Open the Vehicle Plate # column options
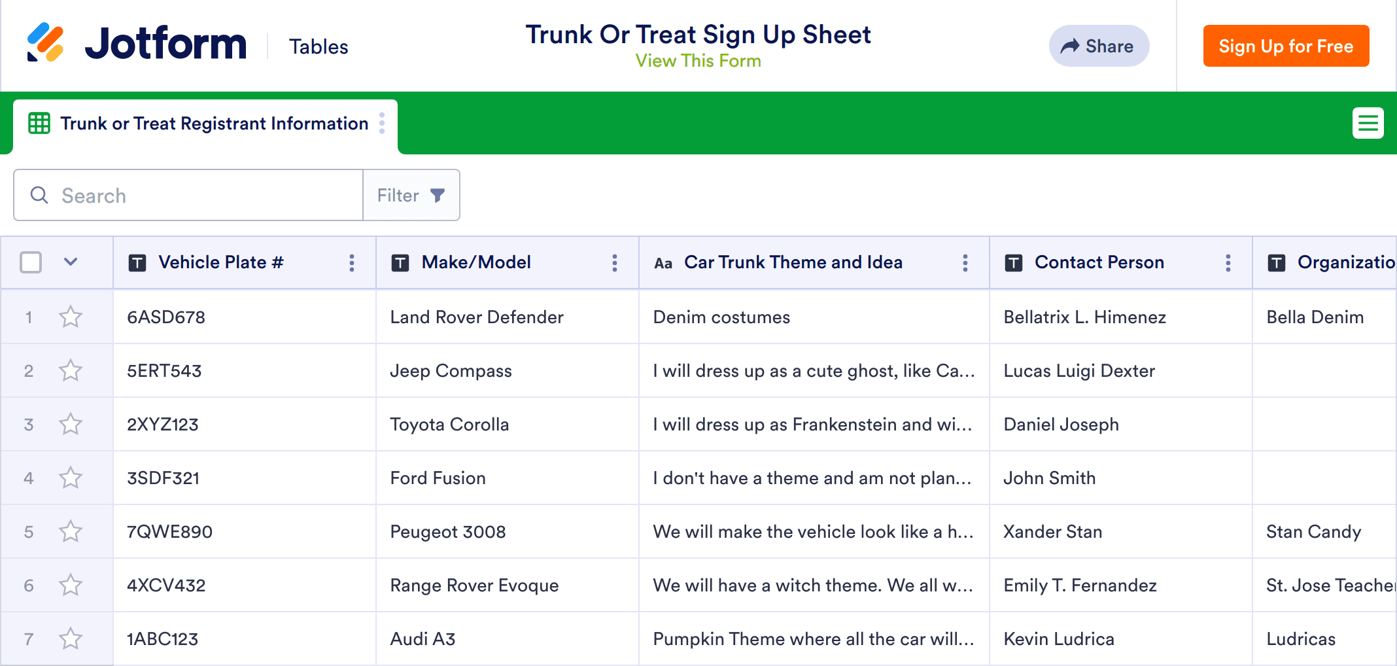This screenshot has width=1397, height=666. pos(352,263)
